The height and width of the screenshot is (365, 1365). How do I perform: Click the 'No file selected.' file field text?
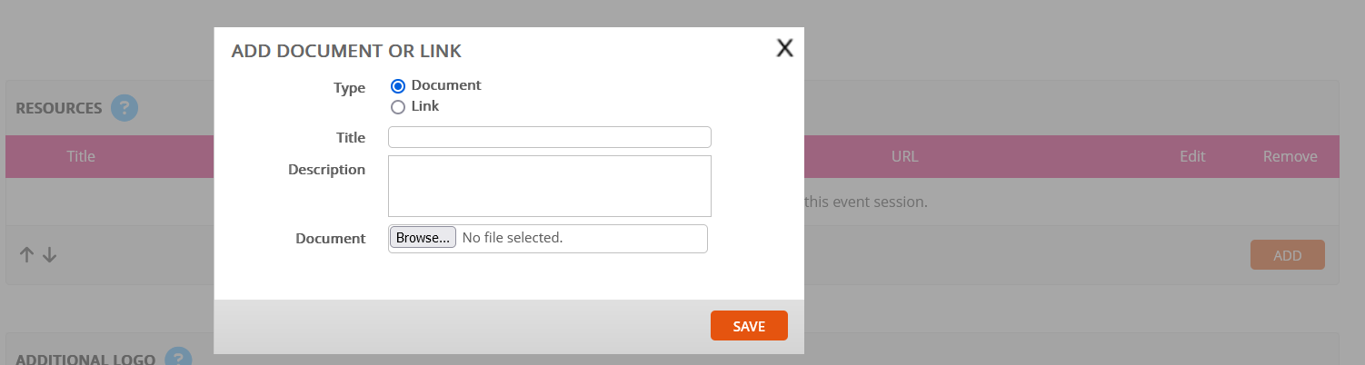[513, 238]
